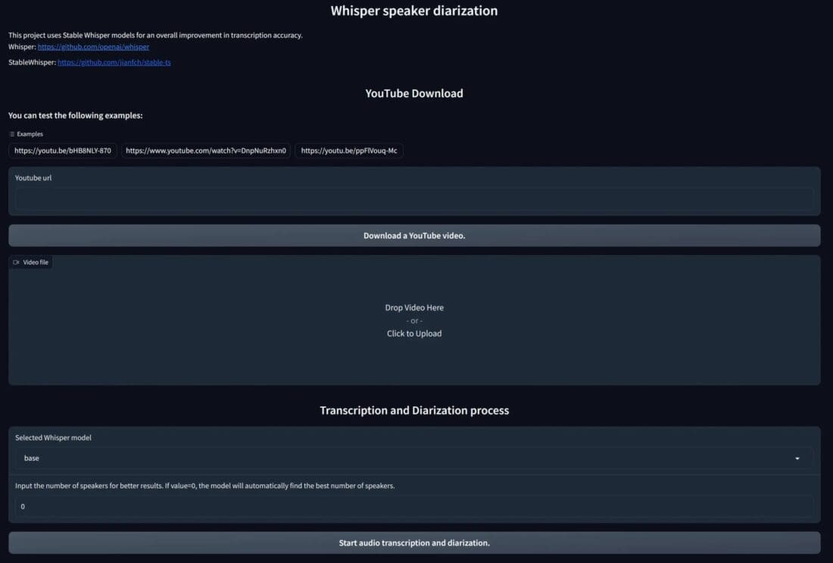This screenshot has height=563, width=833.
Task: Select the youtu.be/ppFIVouq-Mc example
Action: click(x=349, y=151)
